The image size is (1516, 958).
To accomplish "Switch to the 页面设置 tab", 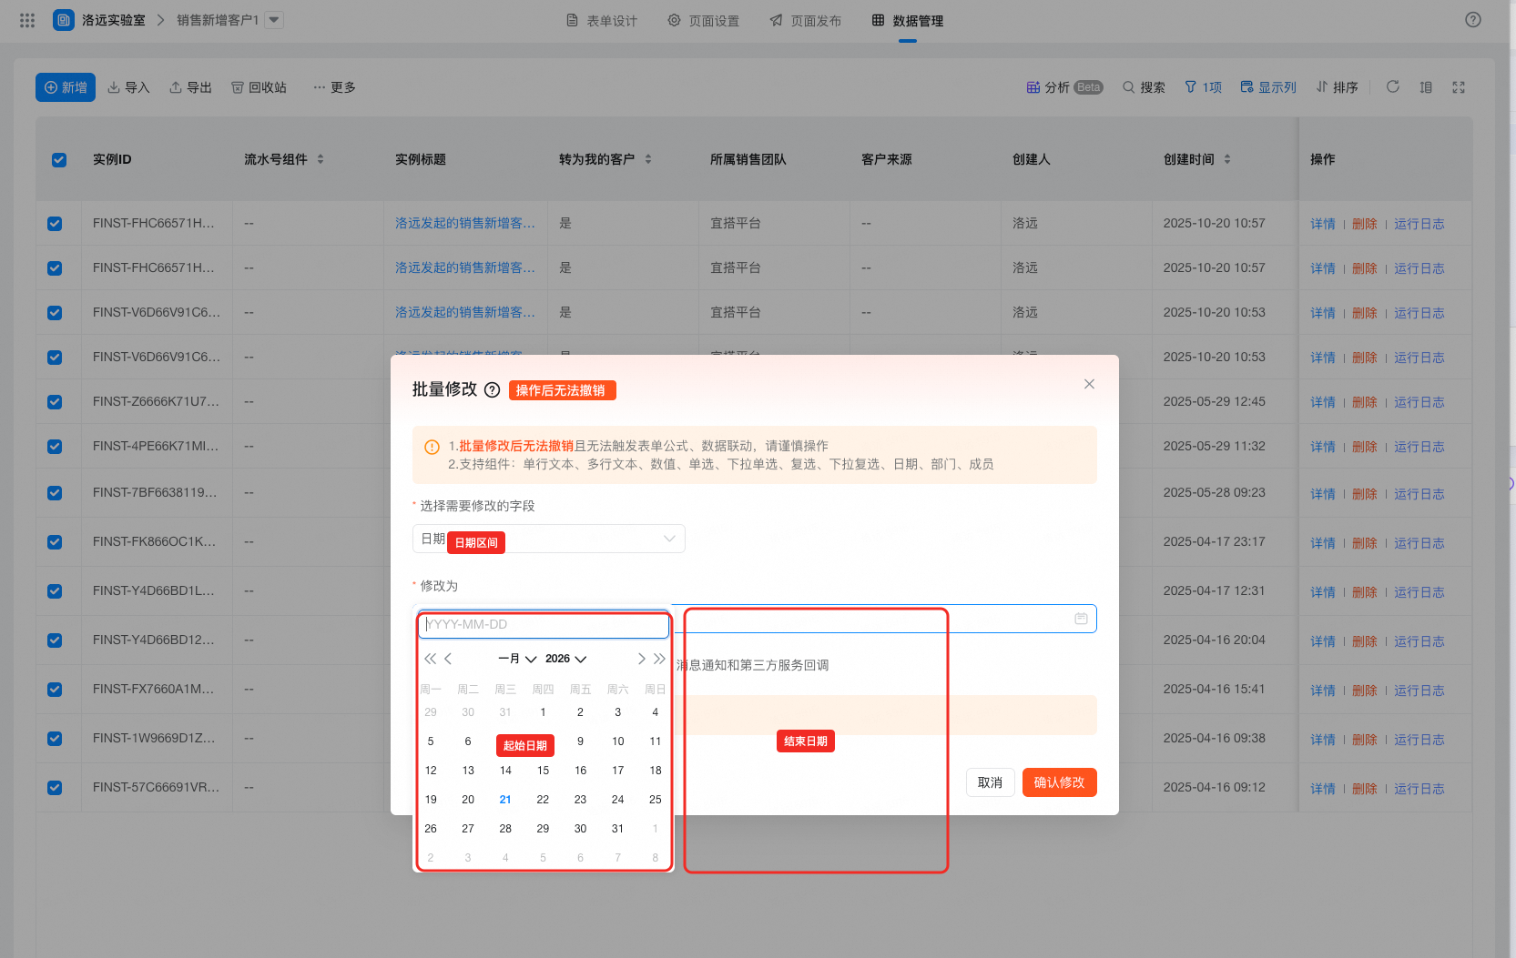I will (704, 21).
